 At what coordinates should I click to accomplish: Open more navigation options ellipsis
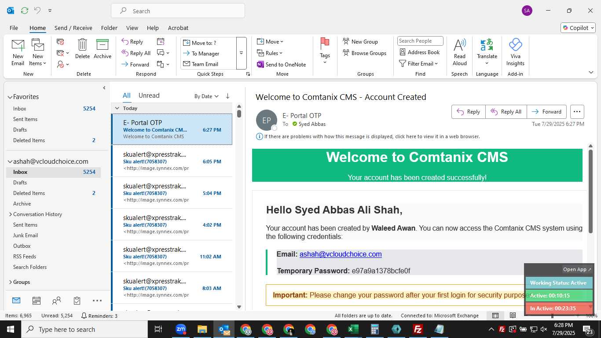[x=97, y=301]
